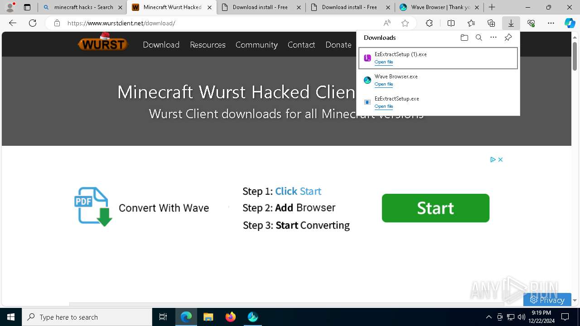This screenshot has height=326, width=580.
Task: Select the EzExtractSetup (1).exe download entry
Action: click(x=438, y=58)
